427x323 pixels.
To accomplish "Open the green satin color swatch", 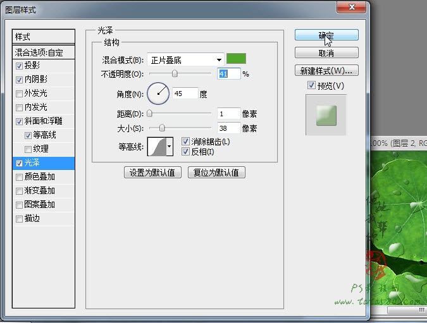I will [236, 59].
